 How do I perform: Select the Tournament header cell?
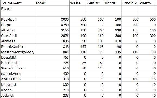coord(18,3)
